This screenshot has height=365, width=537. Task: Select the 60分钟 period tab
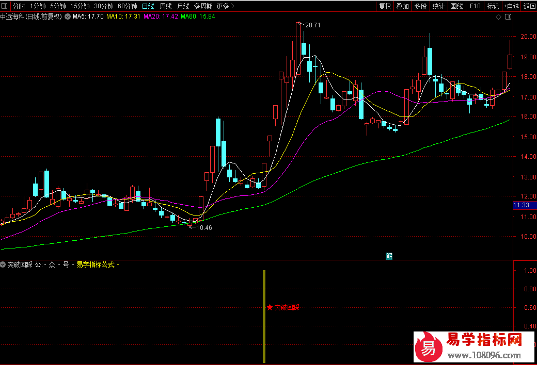pos(128,6)
